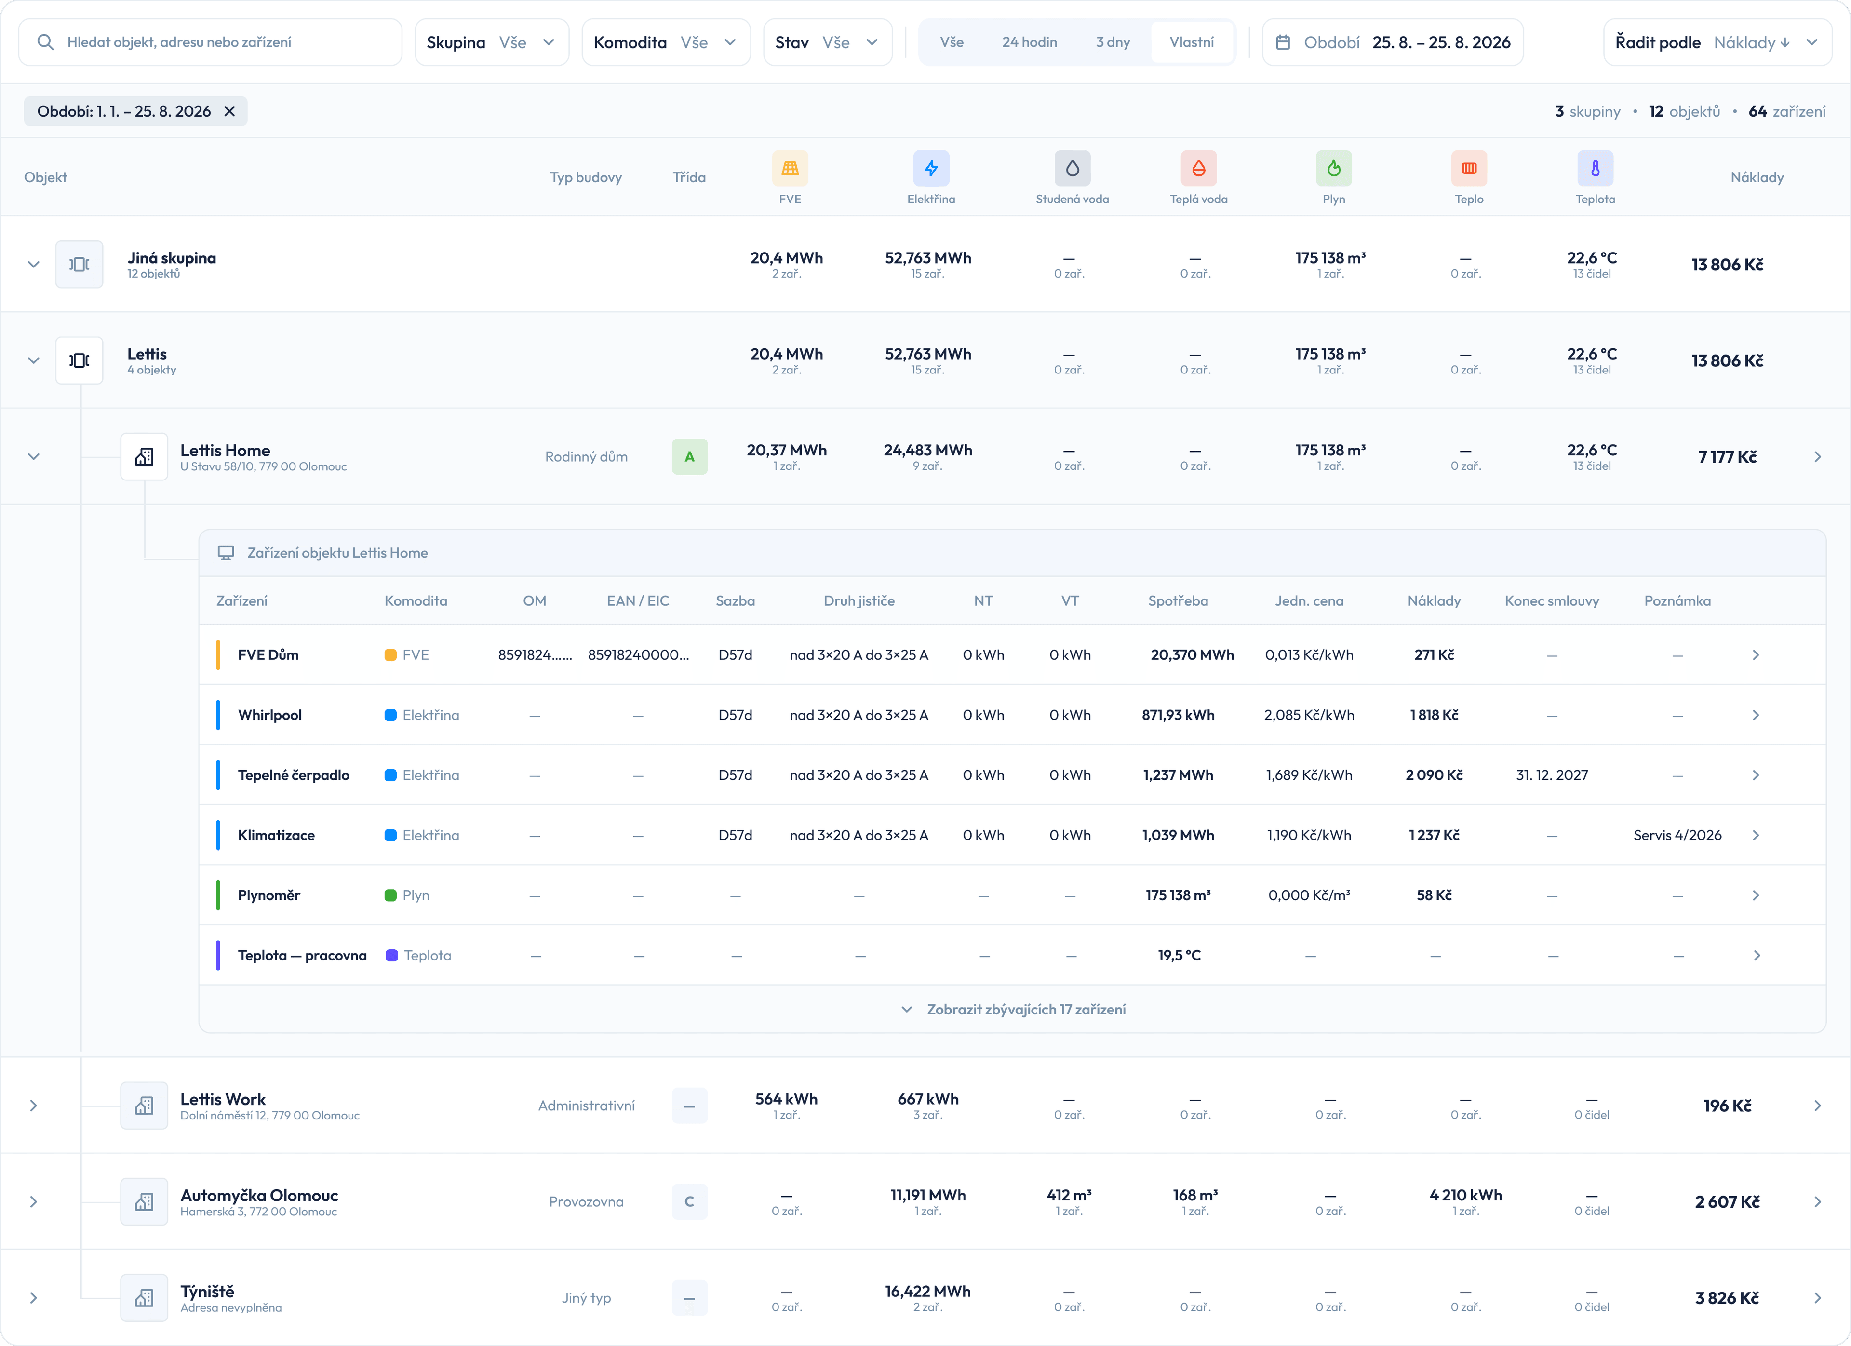Viewport: 1851px width, 1346px height.
Task: Open the Komodita filter dropdown
Action: click(665, 42)
